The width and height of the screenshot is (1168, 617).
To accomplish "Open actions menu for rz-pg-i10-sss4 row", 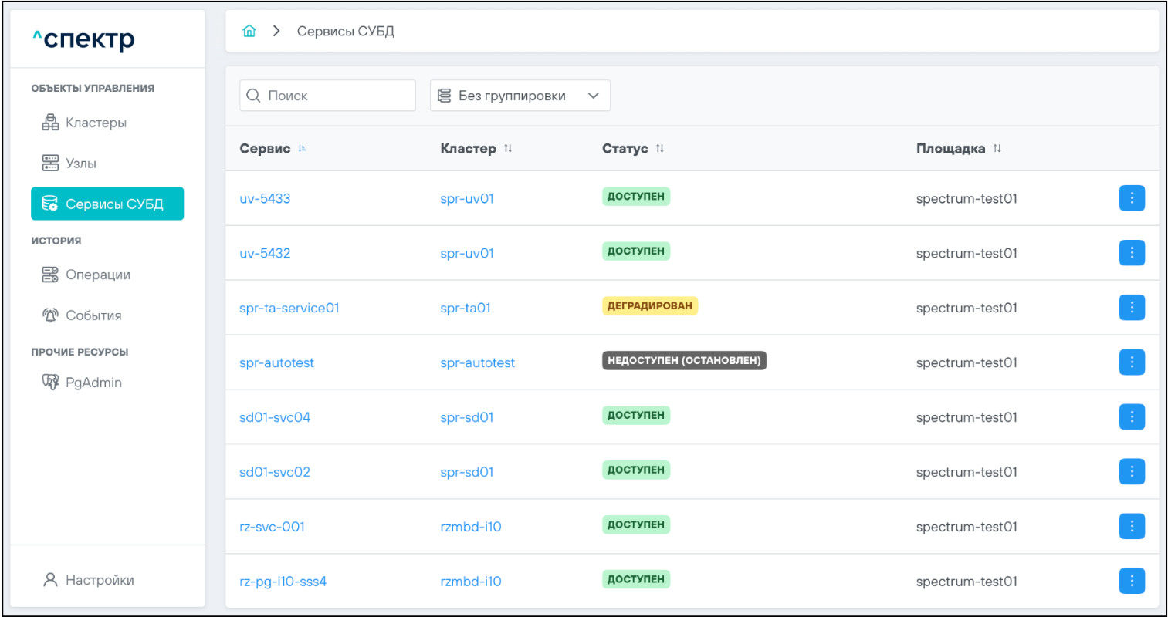I will pos(1131,582).
